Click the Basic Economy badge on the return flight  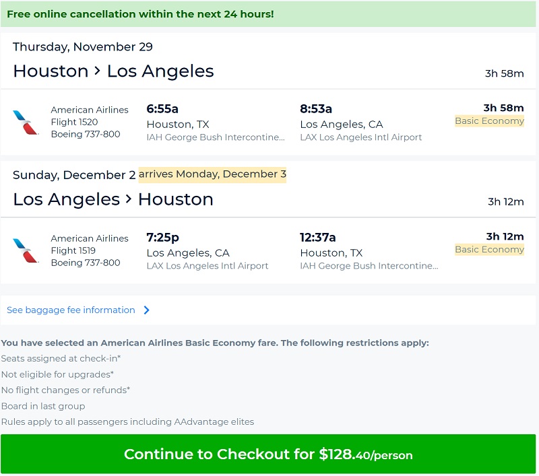(x=489, y=250)
